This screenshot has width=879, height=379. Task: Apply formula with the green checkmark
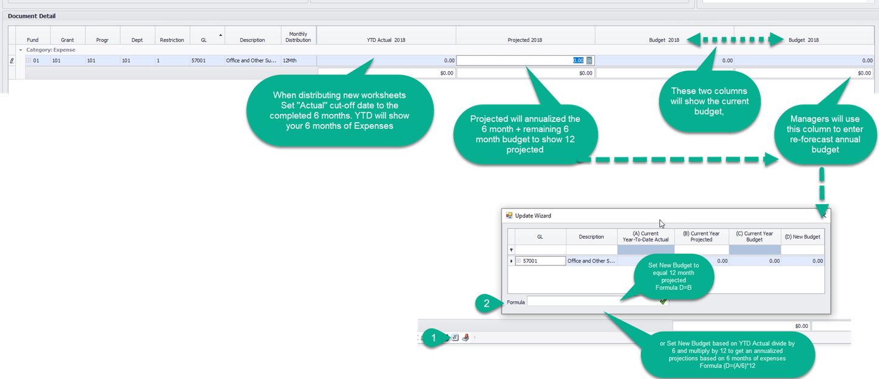663,301
